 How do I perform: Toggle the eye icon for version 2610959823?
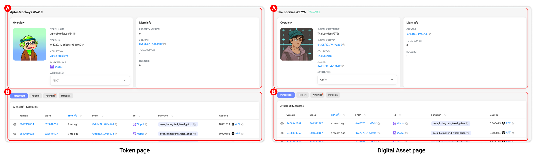click(x=15, y=134)
